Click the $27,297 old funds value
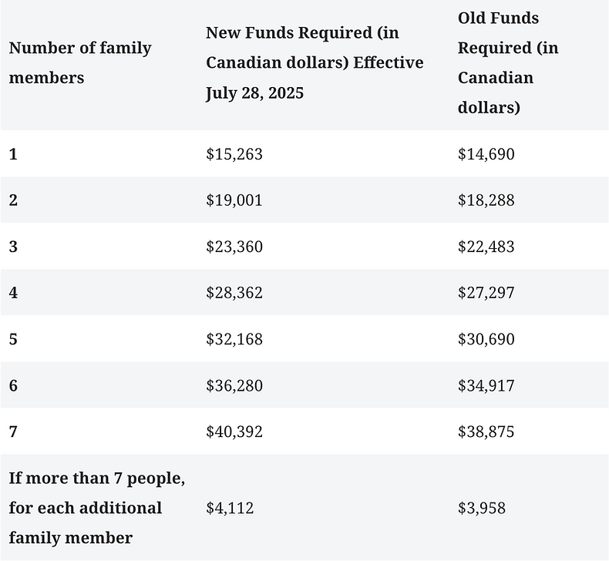Screen dimensions: 609x561 coord(486,293)
